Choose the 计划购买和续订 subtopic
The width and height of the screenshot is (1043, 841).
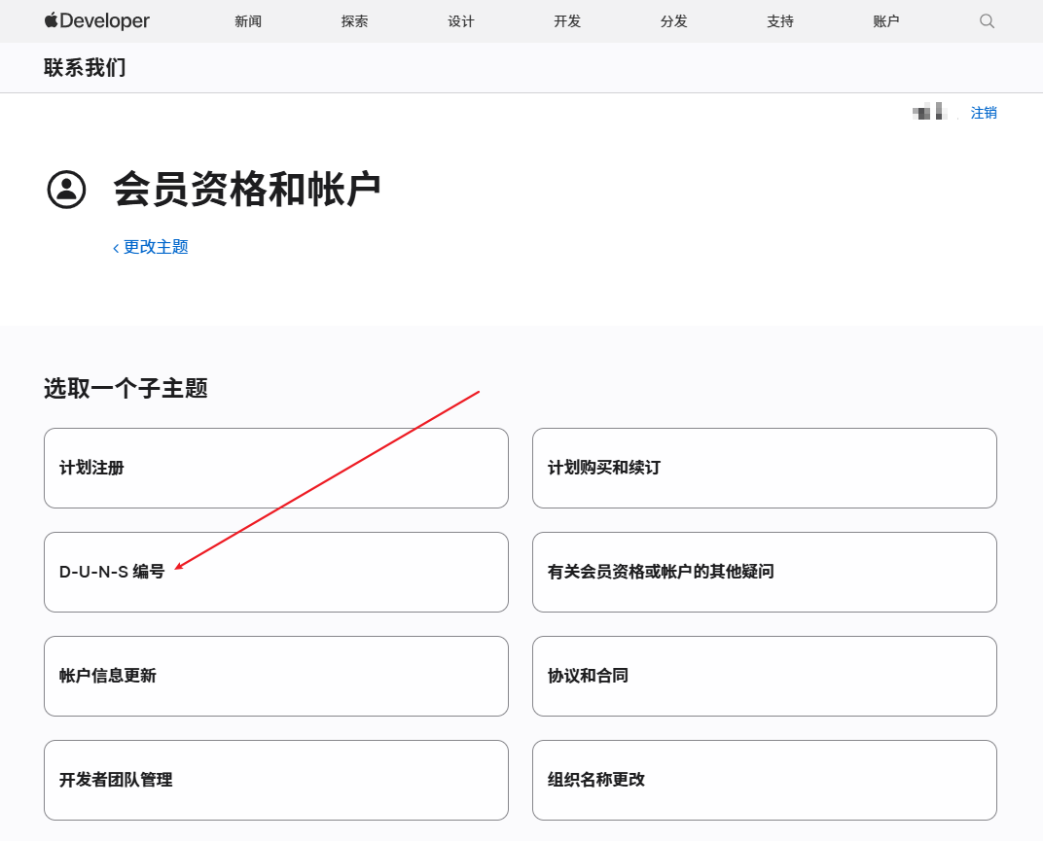(x=764, y=468)
